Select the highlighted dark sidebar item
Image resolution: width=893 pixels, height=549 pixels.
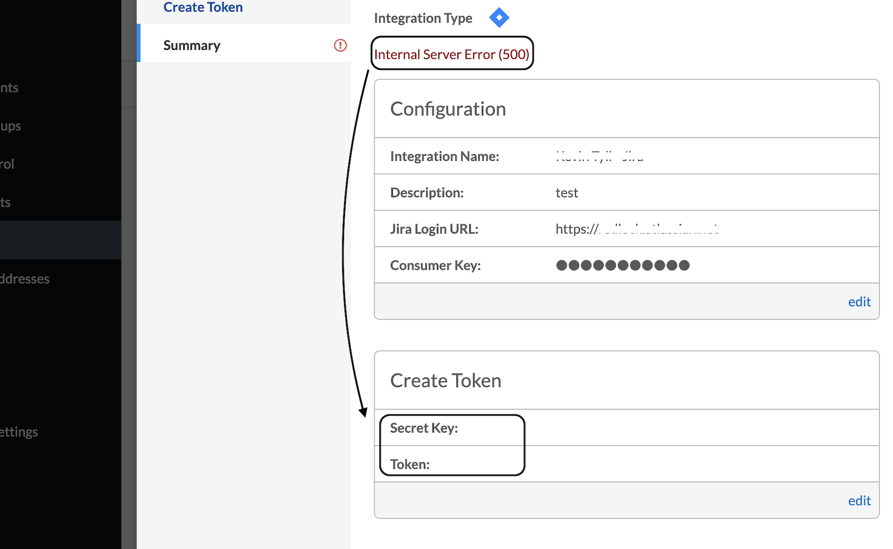60,240
